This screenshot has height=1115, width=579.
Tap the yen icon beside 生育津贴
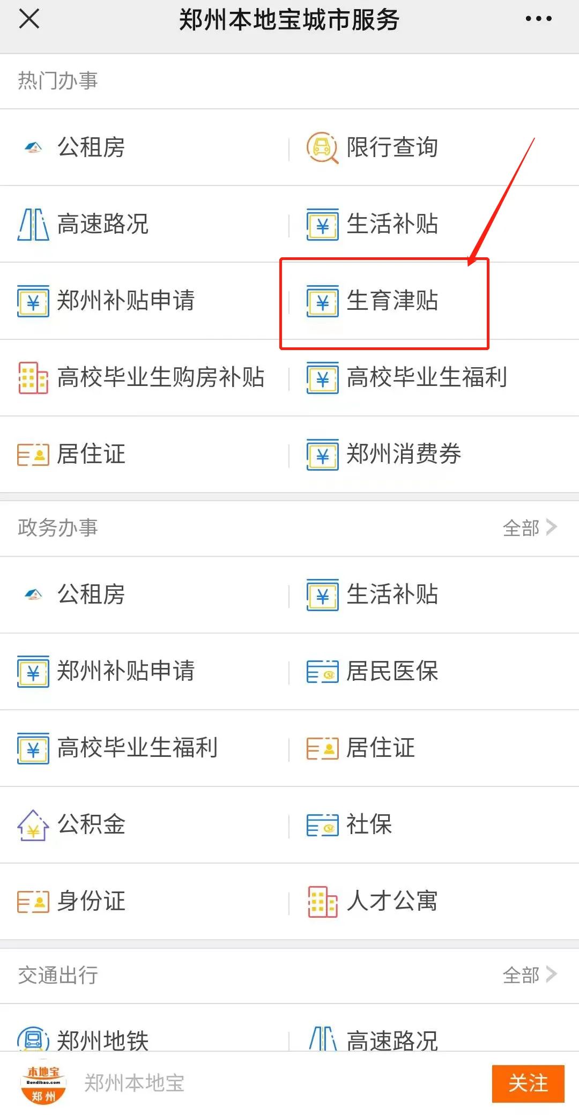pos(322,301)
